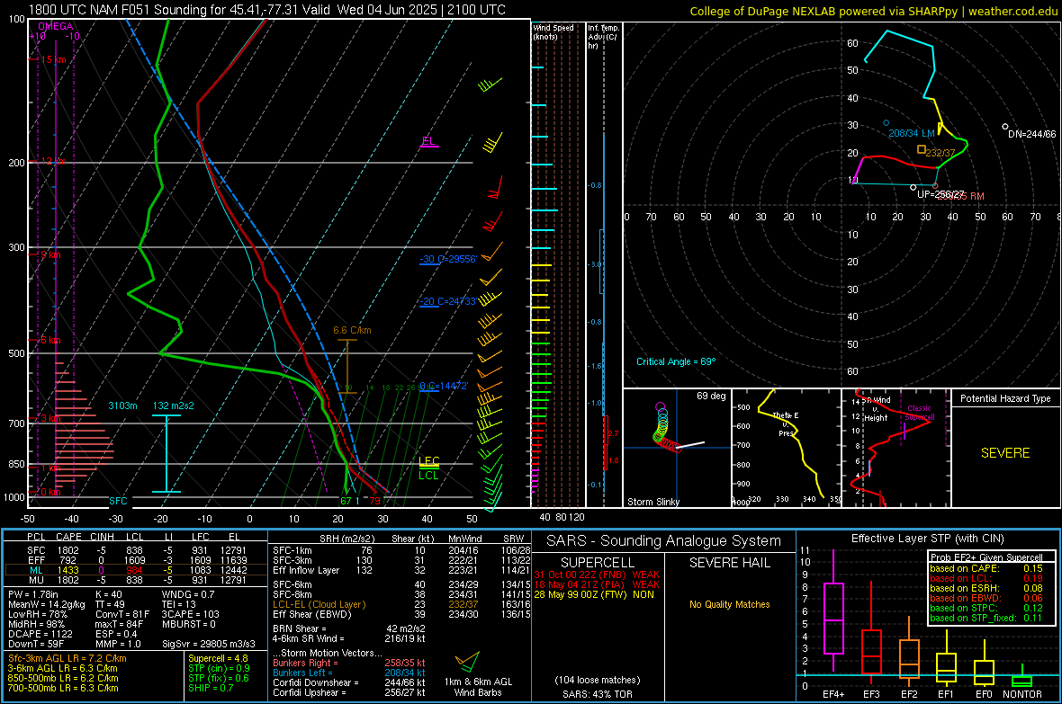The width and height of the screenshot is (1062, 704).
Task: Click the Effective Layer STP (with CIN) heading
Action: (928, 539)
